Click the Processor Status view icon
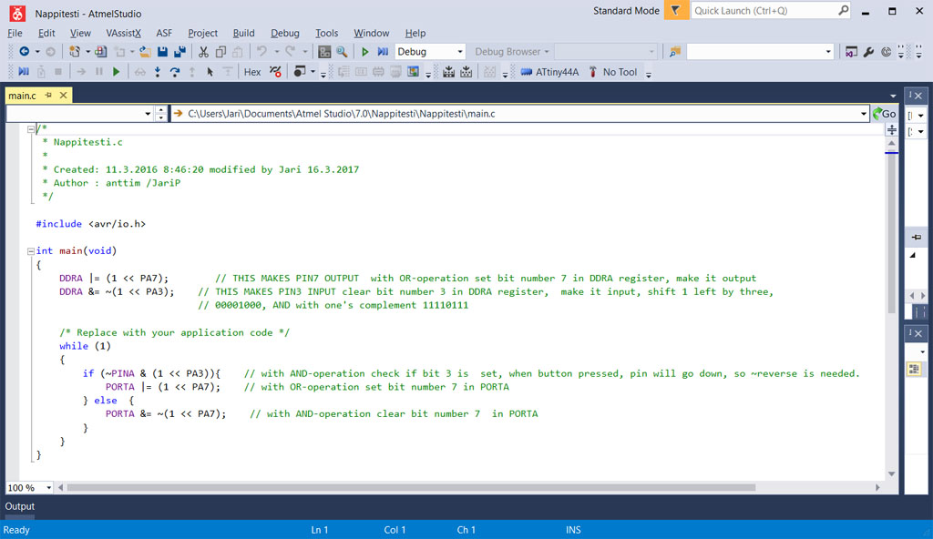Screen dimensions: 933x539 pyautogui.click(x=413, y=72)
